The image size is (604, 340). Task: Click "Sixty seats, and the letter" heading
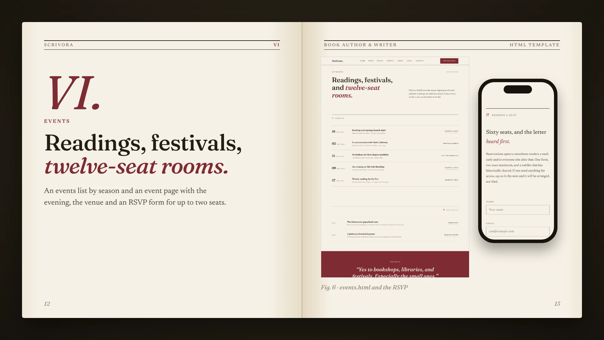point(516,132)
